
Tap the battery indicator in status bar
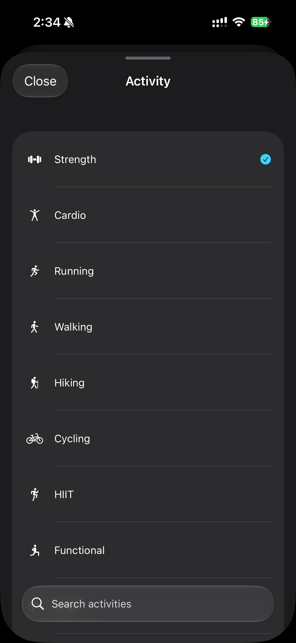261,22
